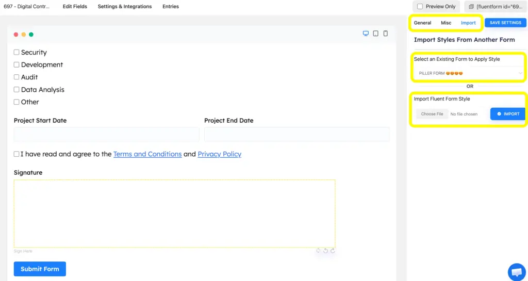Switch preview to mobile device icon
The width and height of the screenshot is (528, 281).
point(386,34)
